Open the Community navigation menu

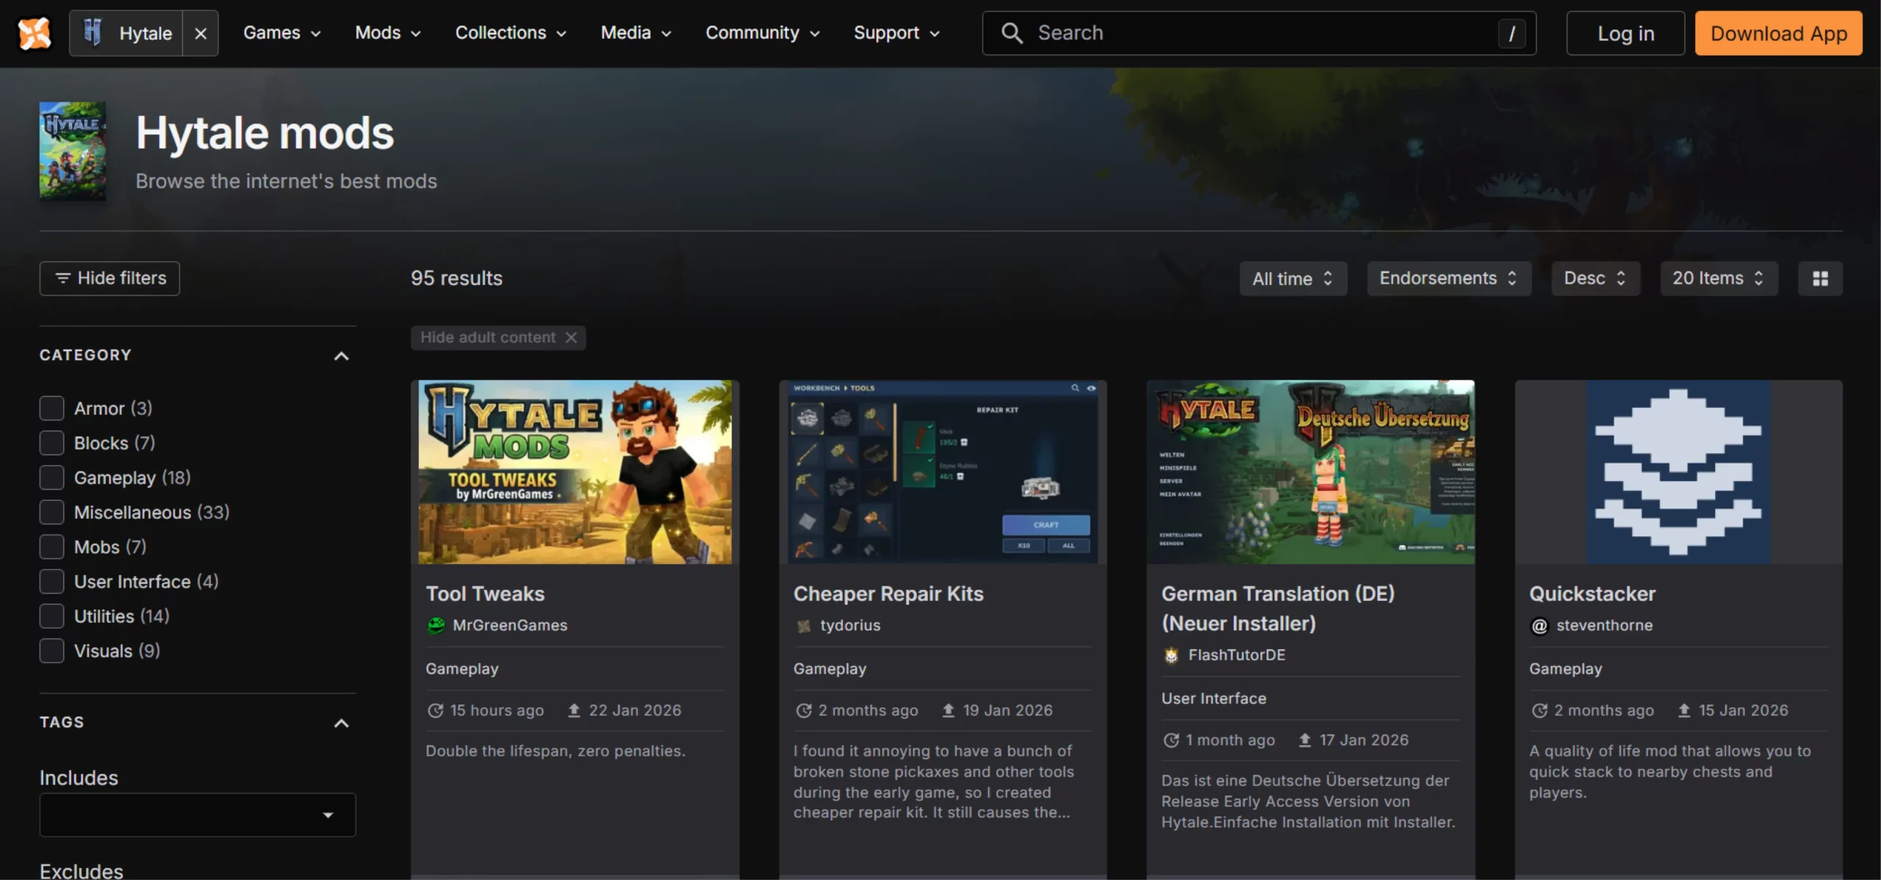[x=762, y=33]
